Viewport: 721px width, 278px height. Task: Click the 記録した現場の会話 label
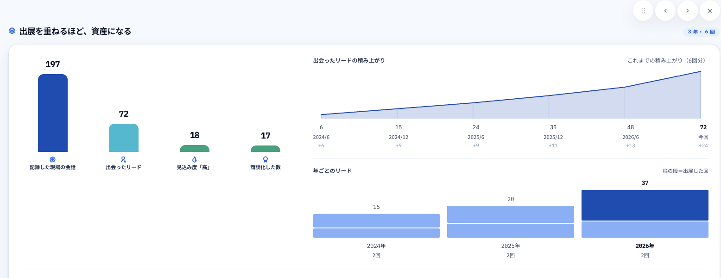click(x=52, y=167)
